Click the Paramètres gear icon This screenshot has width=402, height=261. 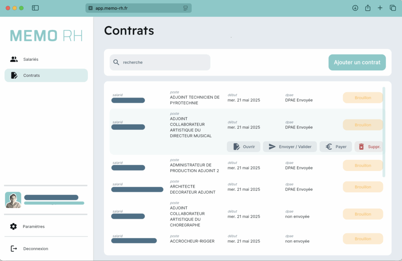coord(13,227)
